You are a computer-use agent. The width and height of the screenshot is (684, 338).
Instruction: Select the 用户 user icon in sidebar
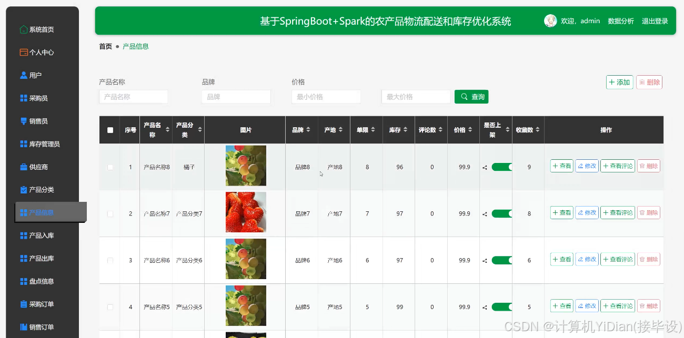pyautogui.click(x=24, y=75)
